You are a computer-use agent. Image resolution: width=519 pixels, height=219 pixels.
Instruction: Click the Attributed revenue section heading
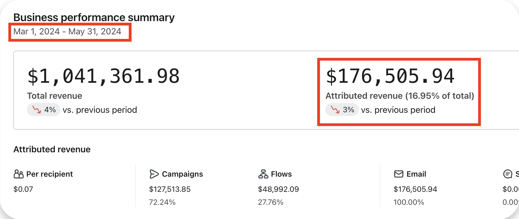click(x=52, y=149)
